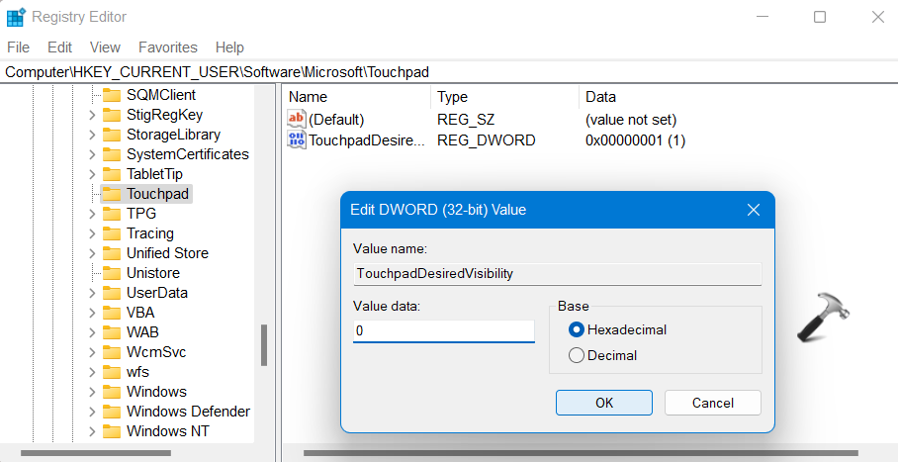Screen dimensions: 898x462
Task: Expand the Tracing key chevron
Action: 92,233
